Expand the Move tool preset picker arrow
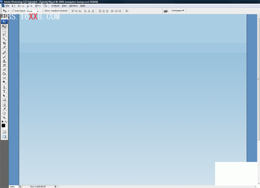 9,11
